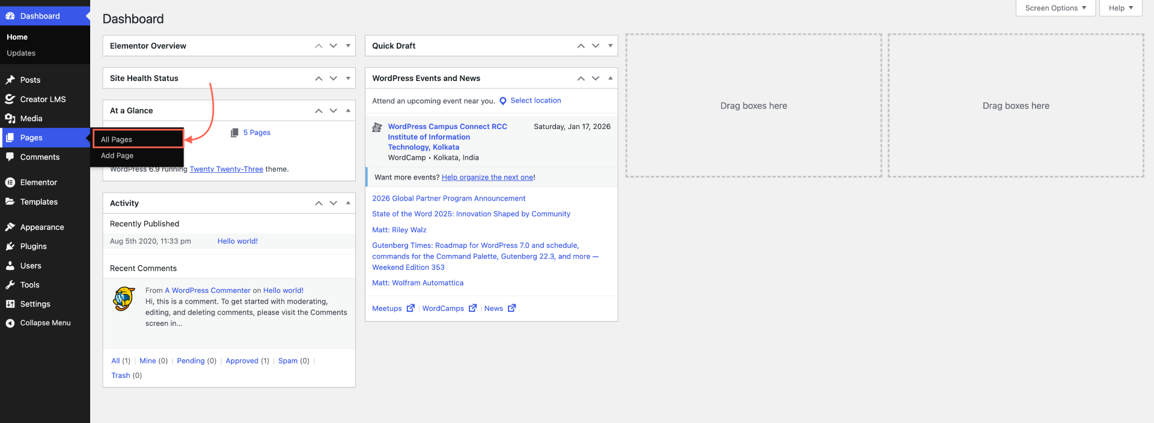
Task: Open the Screen Options dropdown
Action: pos(1055,8)
